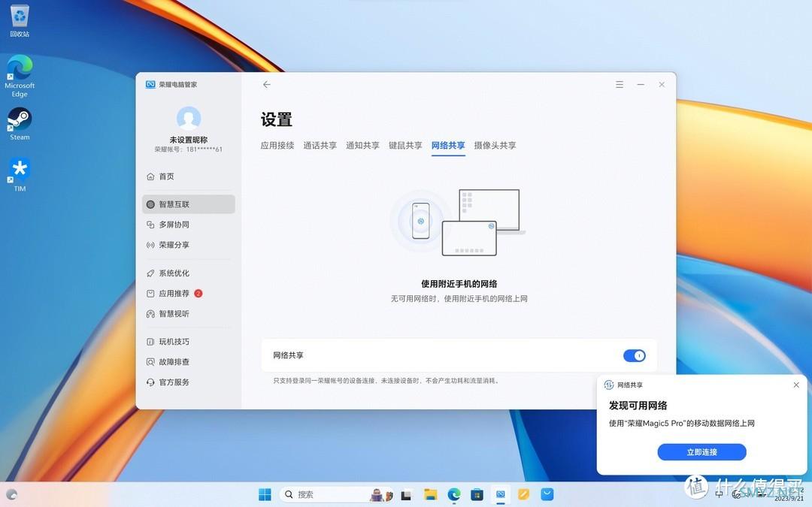Click 立即连接 in the notification popup
Viewport: 812px width, 507px height.
pos(701,452)
